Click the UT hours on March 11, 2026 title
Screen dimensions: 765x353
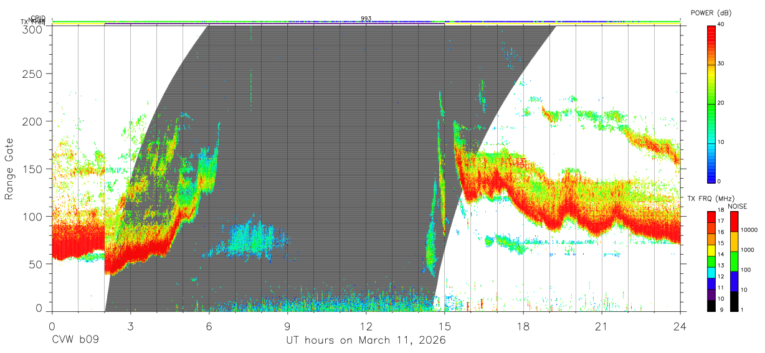pyautogui.click(x=366, y=341)
